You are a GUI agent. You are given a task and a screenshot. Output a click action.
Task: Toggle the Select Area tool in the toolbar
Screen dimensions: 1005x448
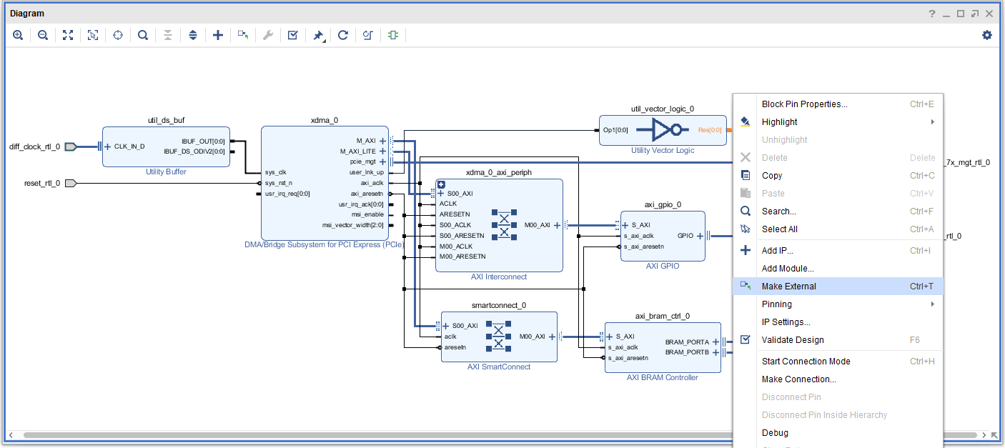[x=93, y=35]
